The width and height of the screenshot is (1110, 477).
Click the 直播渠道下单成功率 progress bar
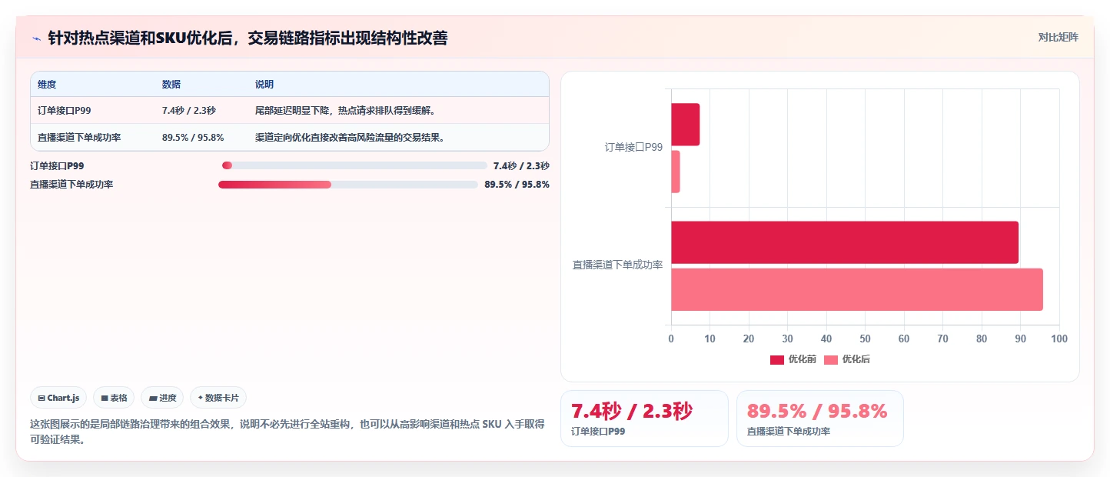348,185
